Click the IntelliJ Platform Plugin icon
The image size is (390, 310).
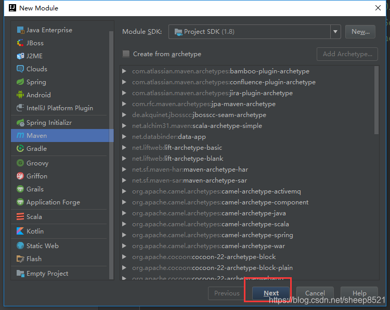[x=20, y=108]
